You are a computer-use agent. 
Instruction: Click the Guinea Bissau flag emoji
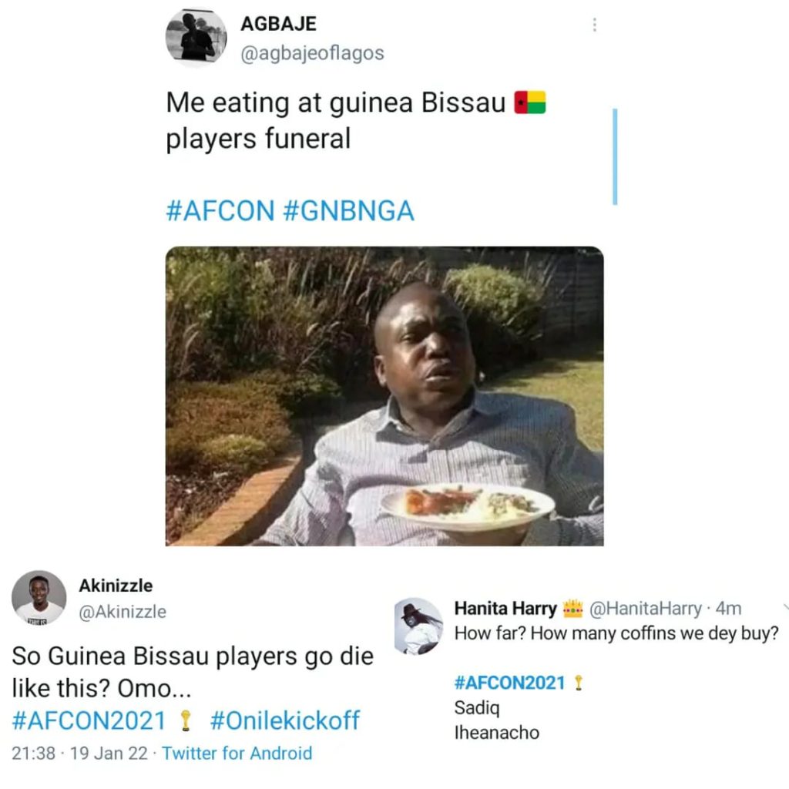(530, 102)
